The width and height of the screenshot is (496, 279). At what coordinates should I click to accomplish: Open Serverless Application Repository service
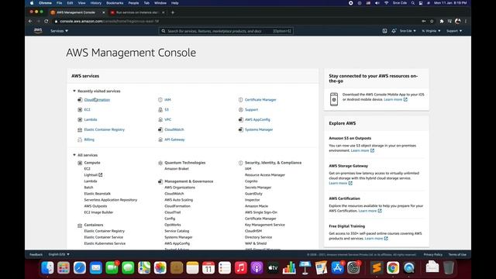pos(111,200)
